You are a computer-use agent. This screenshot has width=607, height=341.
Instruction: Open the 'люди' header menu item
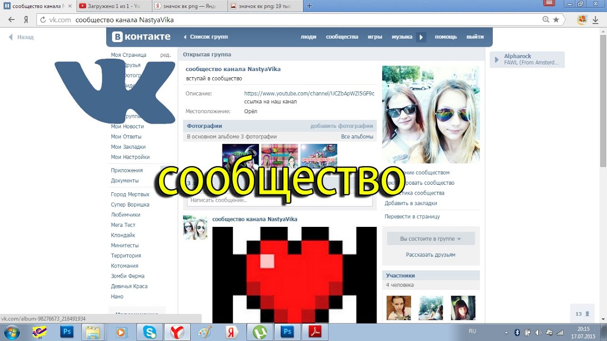pyautogui.click(x=308, y=37)
